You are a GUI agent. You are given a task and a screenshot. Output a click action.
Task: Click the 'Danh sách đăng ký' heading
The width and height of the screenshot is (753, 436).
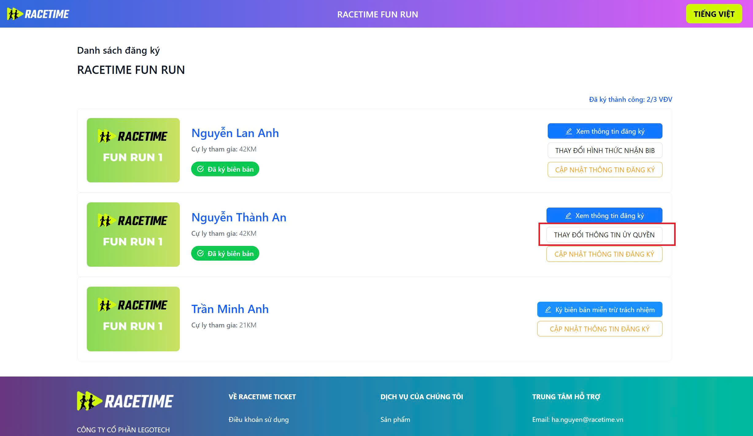coord(118,51)
